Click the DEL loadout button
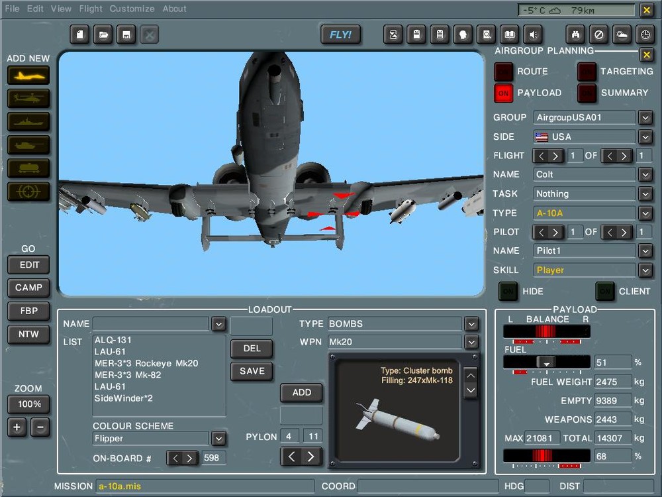This screenshot has width=662, height=497. point(252,349)
